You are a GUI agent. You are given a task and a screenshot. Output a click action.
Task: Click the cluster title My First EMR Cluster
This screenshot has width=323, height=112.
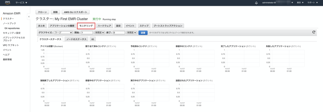coord(71,19)
